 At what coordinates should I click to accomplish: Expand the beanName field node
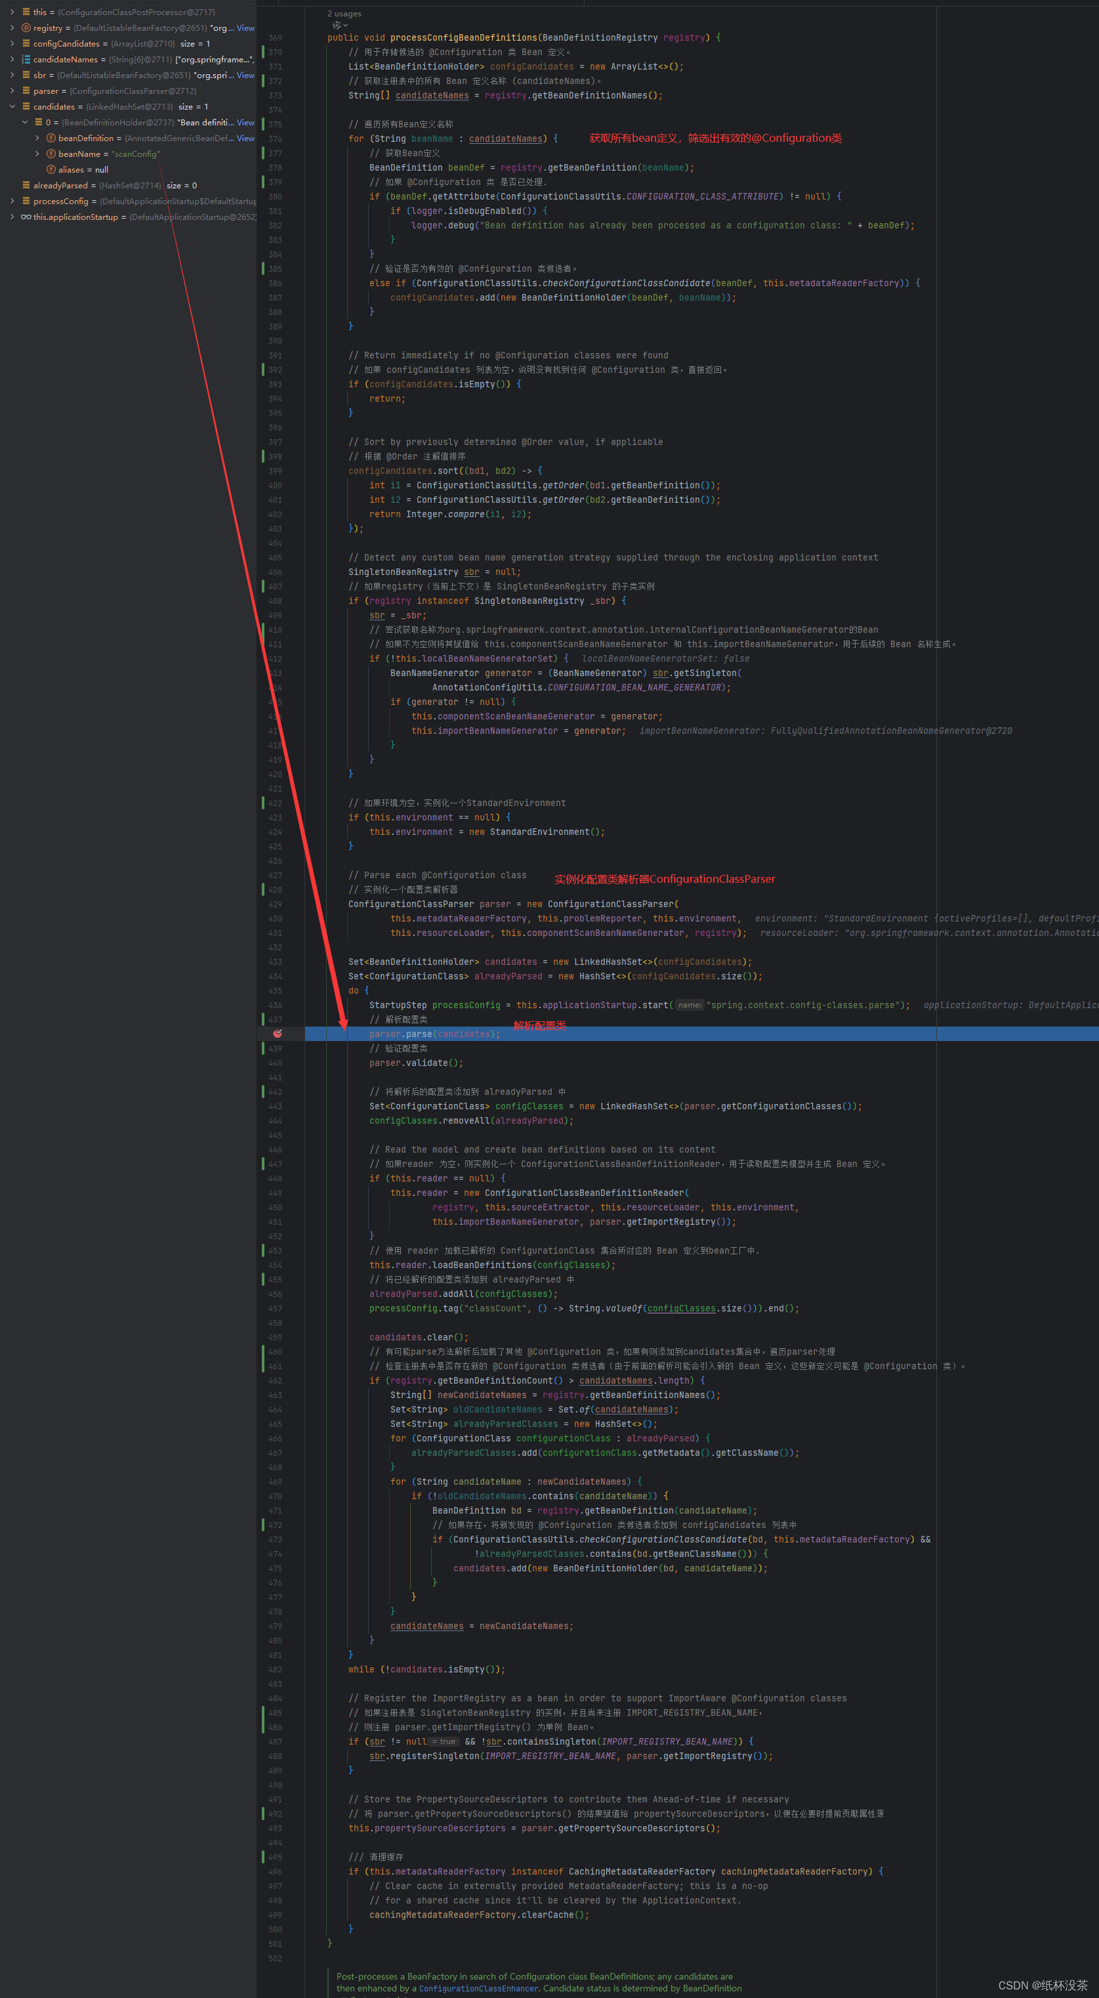[x=37, y=154]
